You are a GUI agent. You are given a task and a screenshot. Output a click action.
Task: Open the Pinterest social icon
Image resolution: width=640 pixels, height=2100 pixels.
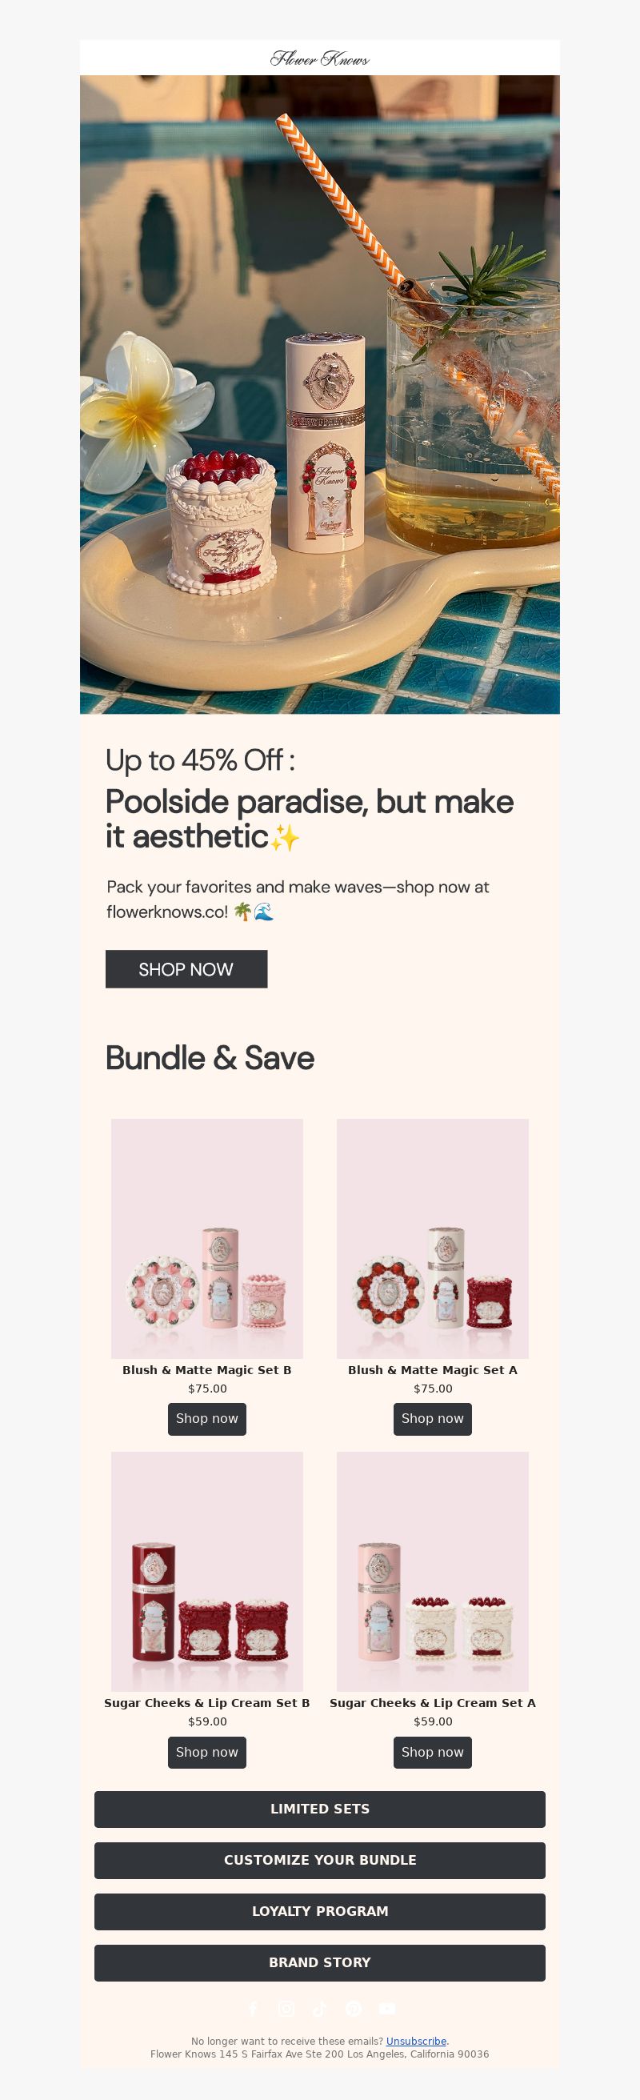pos(353,2009)
